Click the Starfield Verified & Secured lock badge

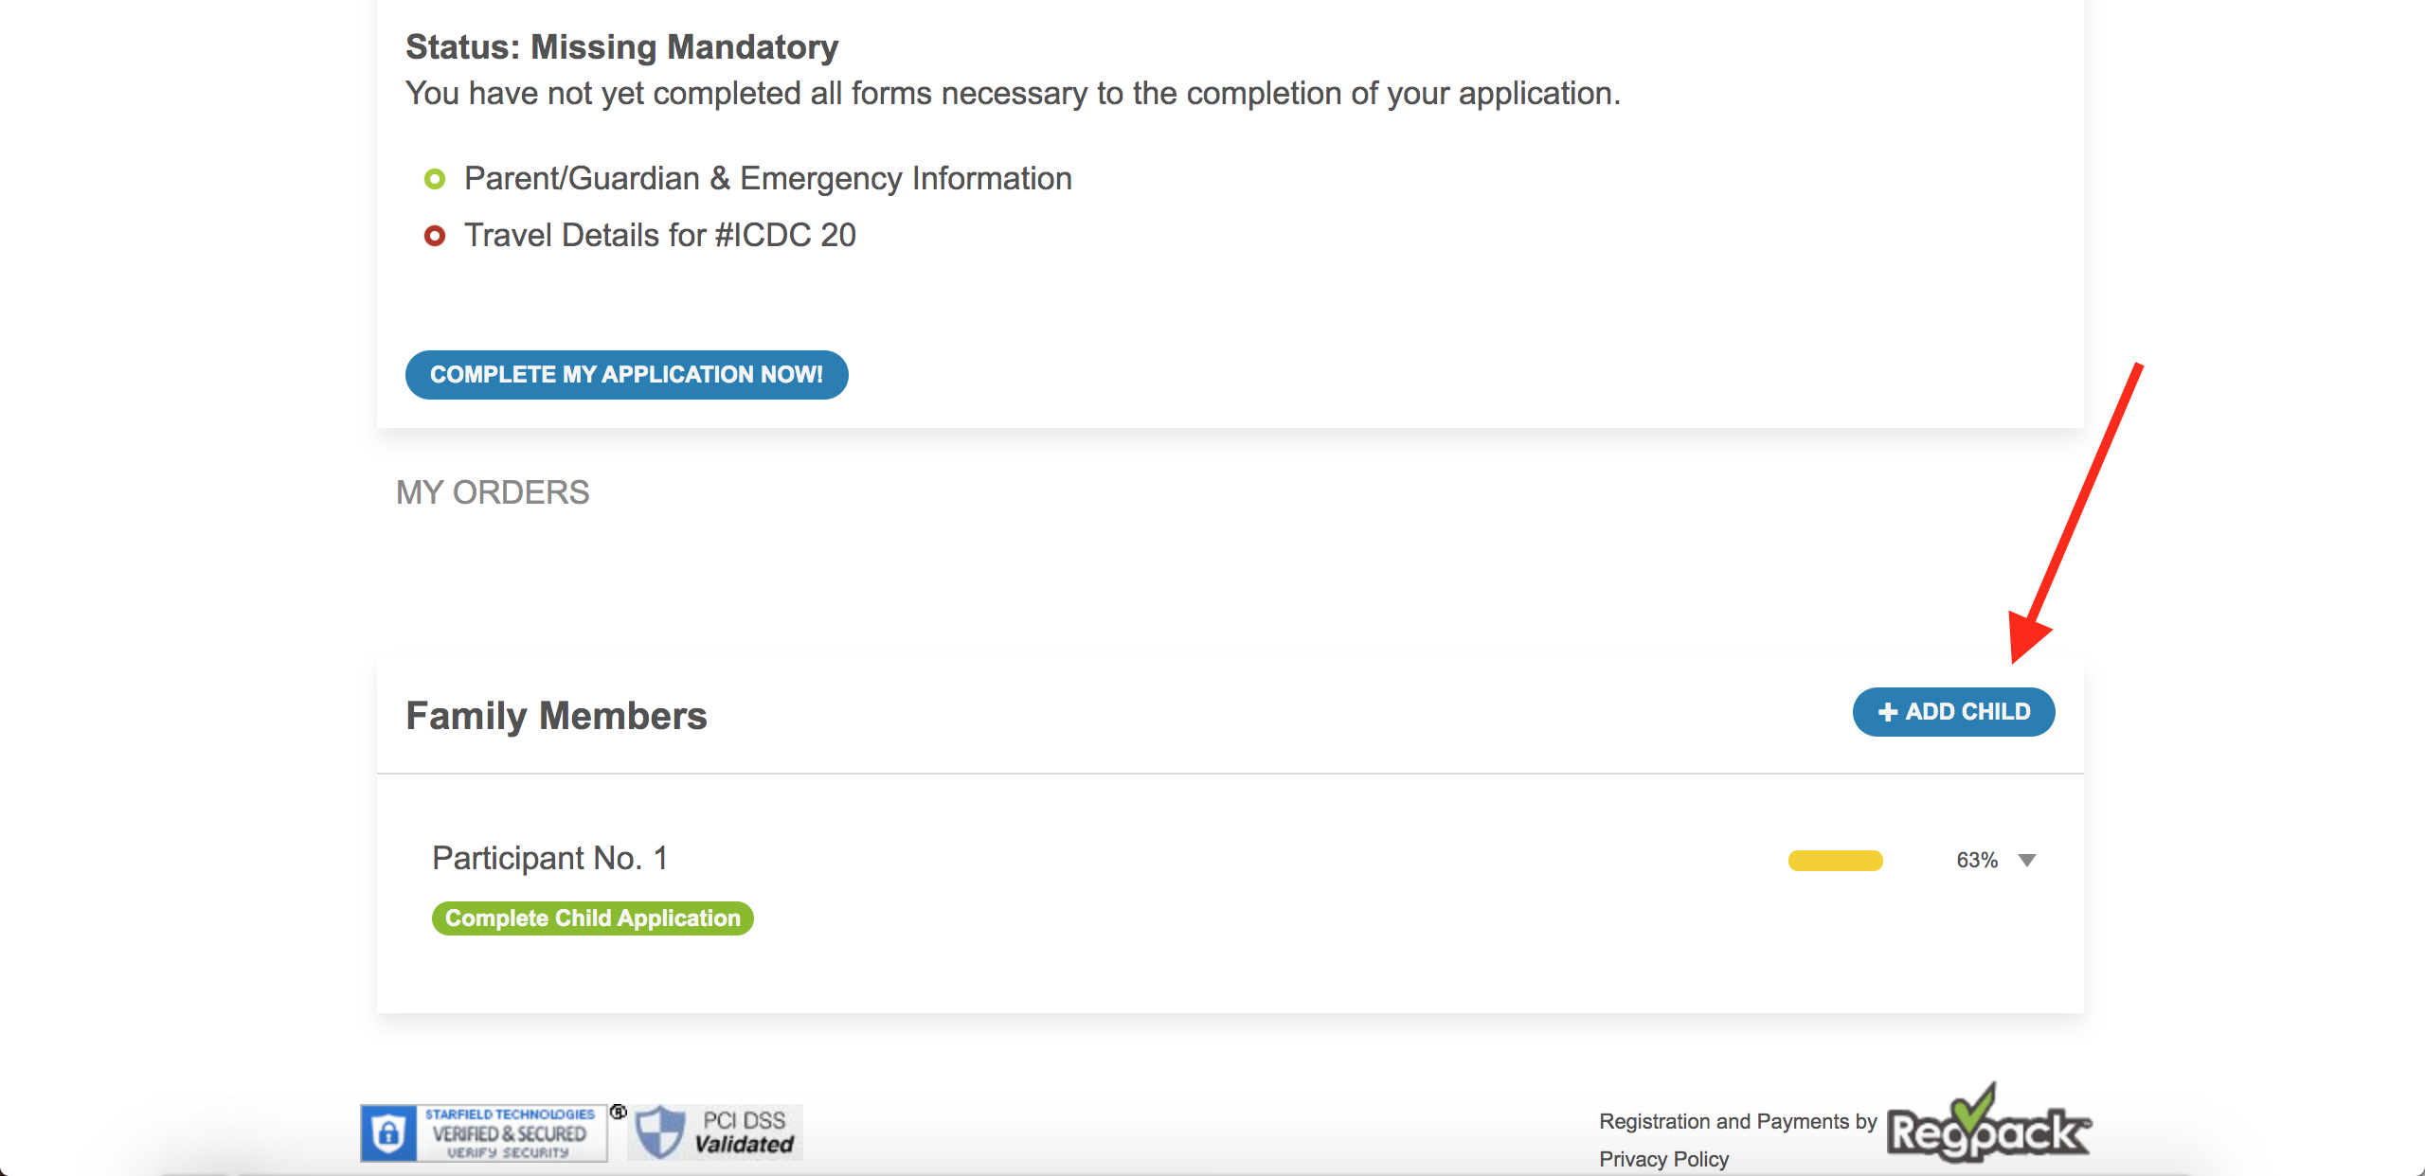484,1132
